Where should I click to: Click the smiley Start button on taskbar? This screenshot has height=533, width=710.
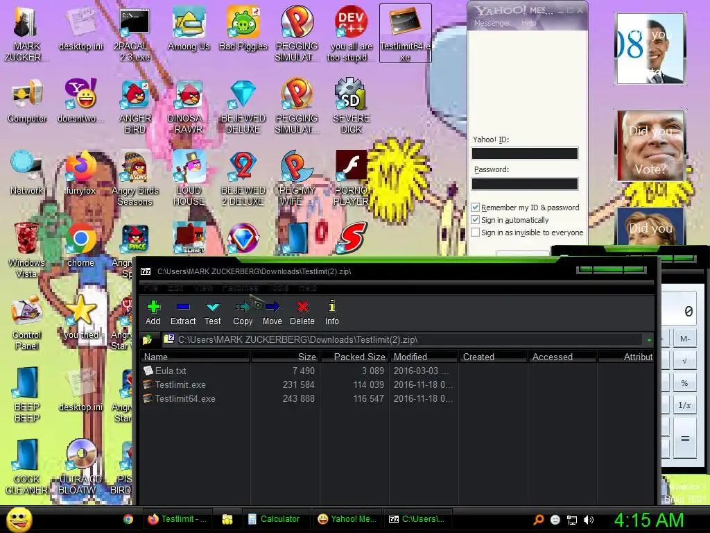[19, 520]
